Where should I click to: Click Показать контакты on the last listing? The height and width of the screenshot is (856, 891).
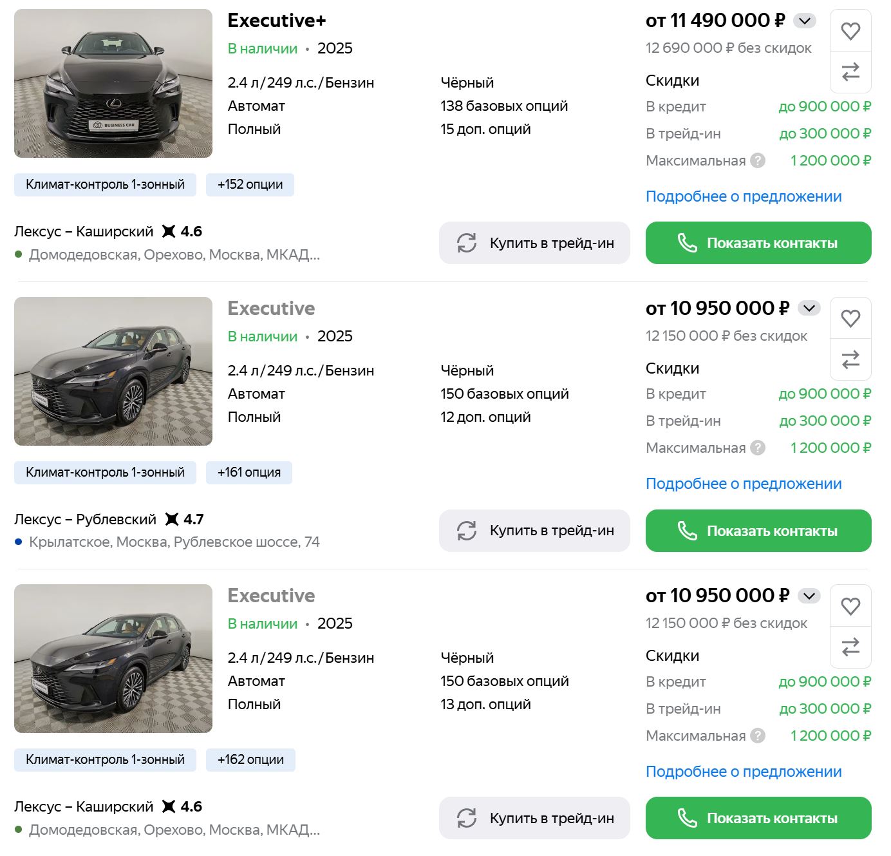(x=758, y=818)
